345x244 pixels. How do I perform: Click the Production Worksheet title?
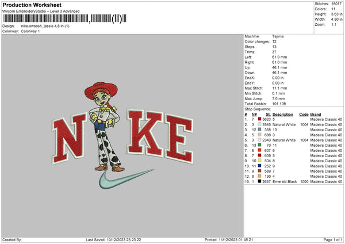point(32,5)
